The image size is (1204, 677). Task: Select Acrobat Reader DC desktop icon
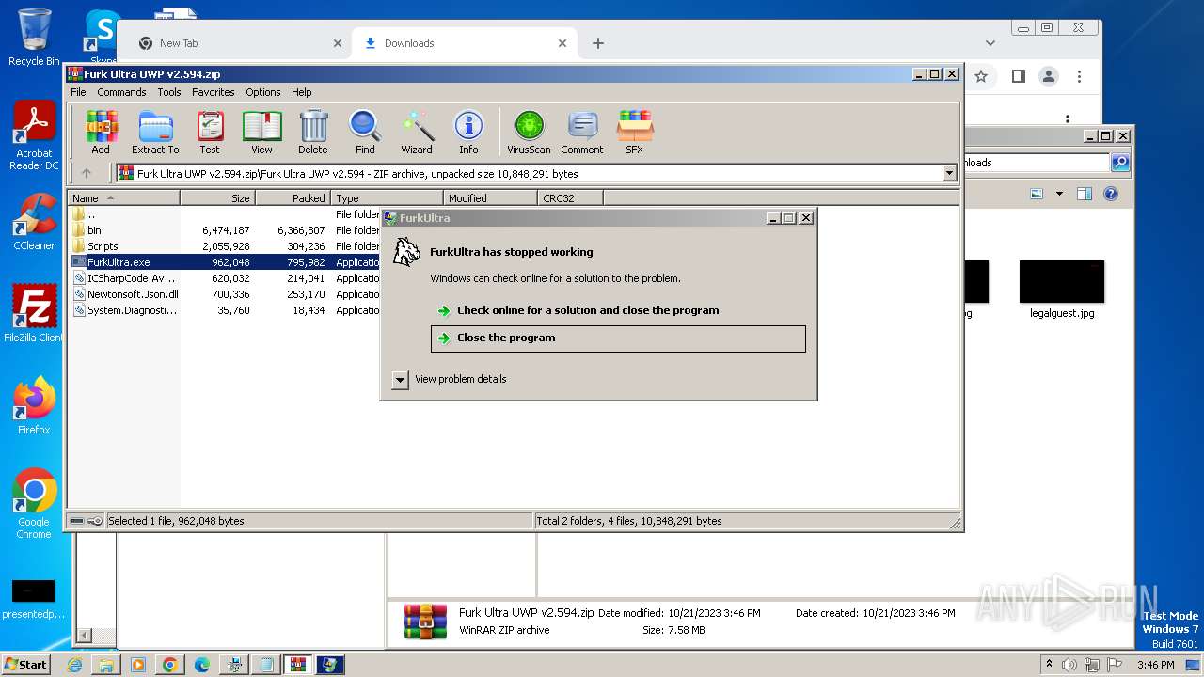(x=34, y=136)
